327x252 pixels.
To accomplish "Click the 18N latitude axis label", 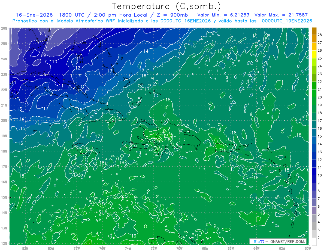I will [x=4, y=151].
